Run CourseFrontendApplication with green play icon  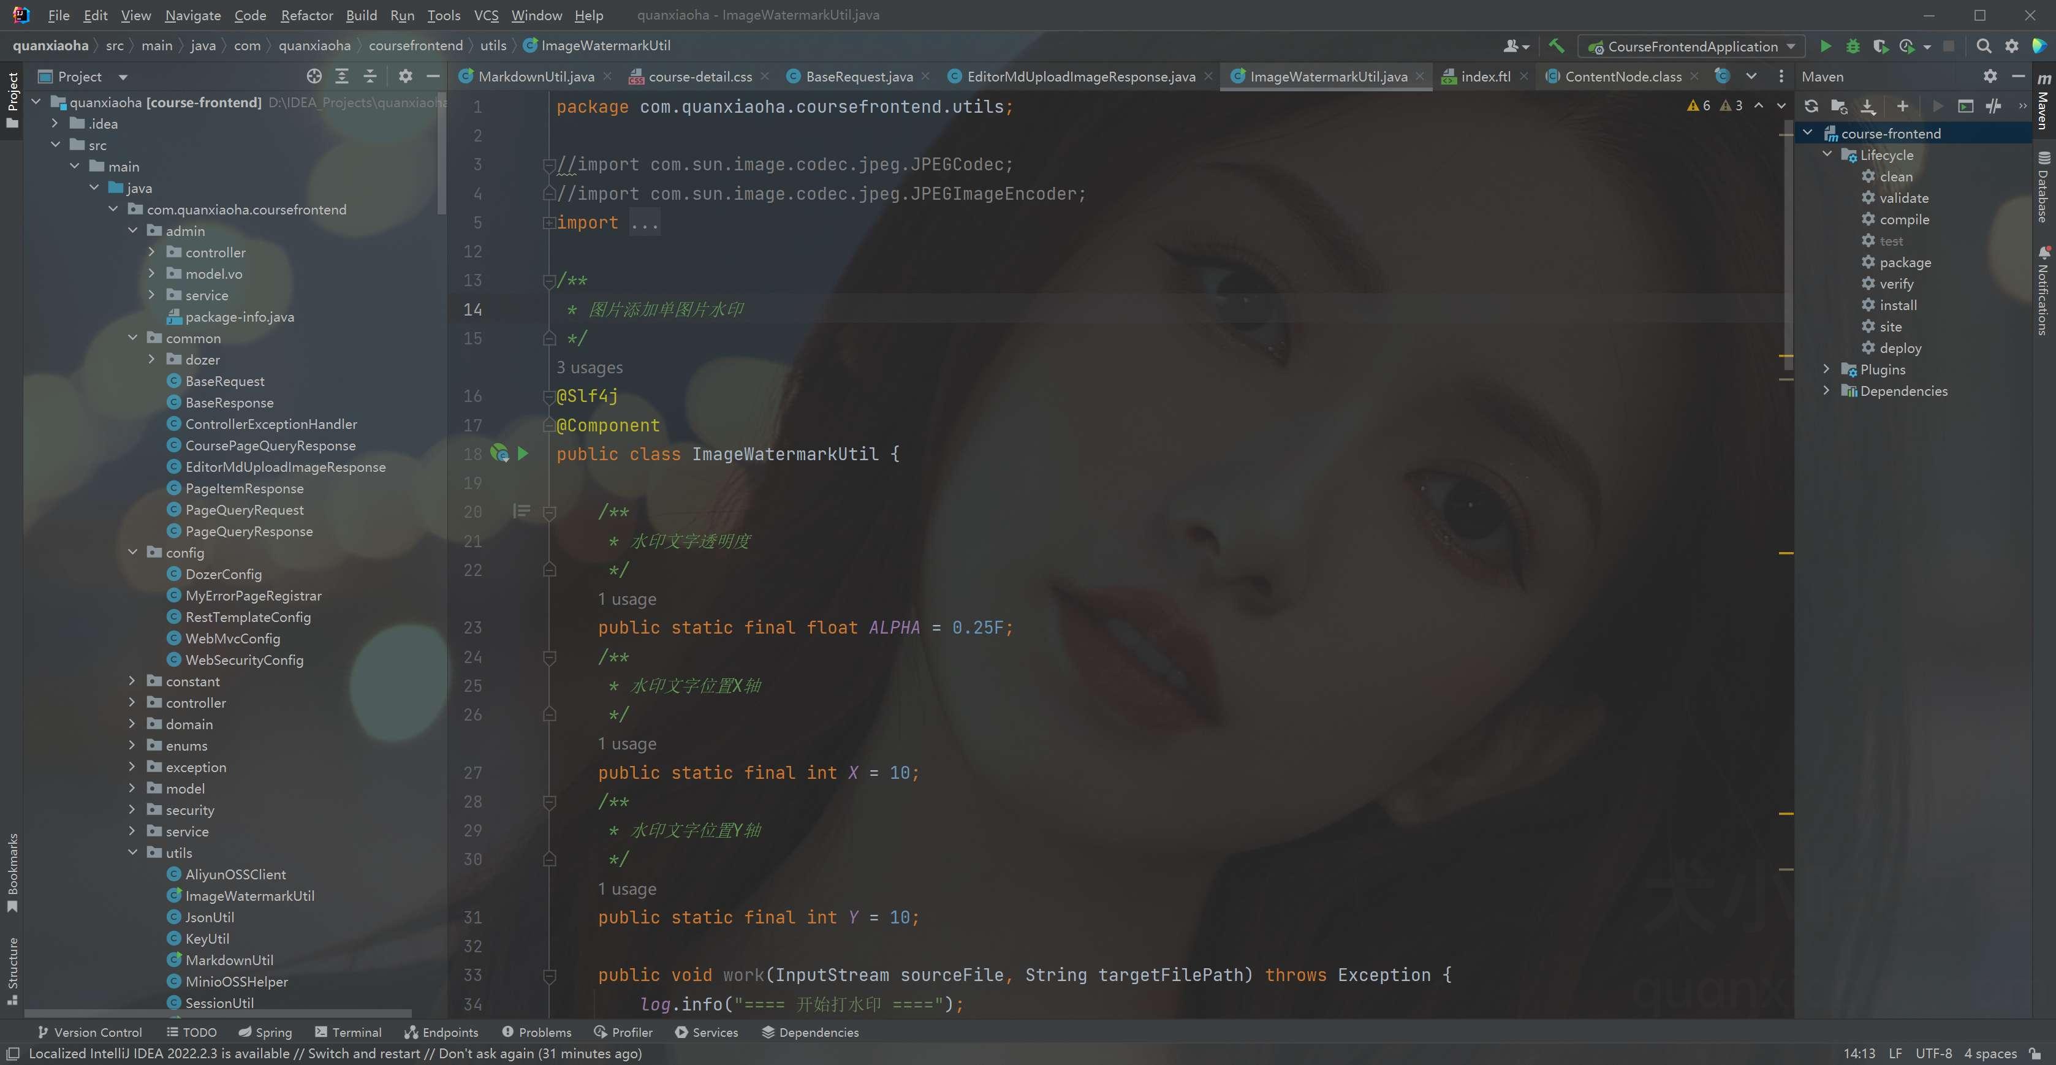coord(1826,47)
